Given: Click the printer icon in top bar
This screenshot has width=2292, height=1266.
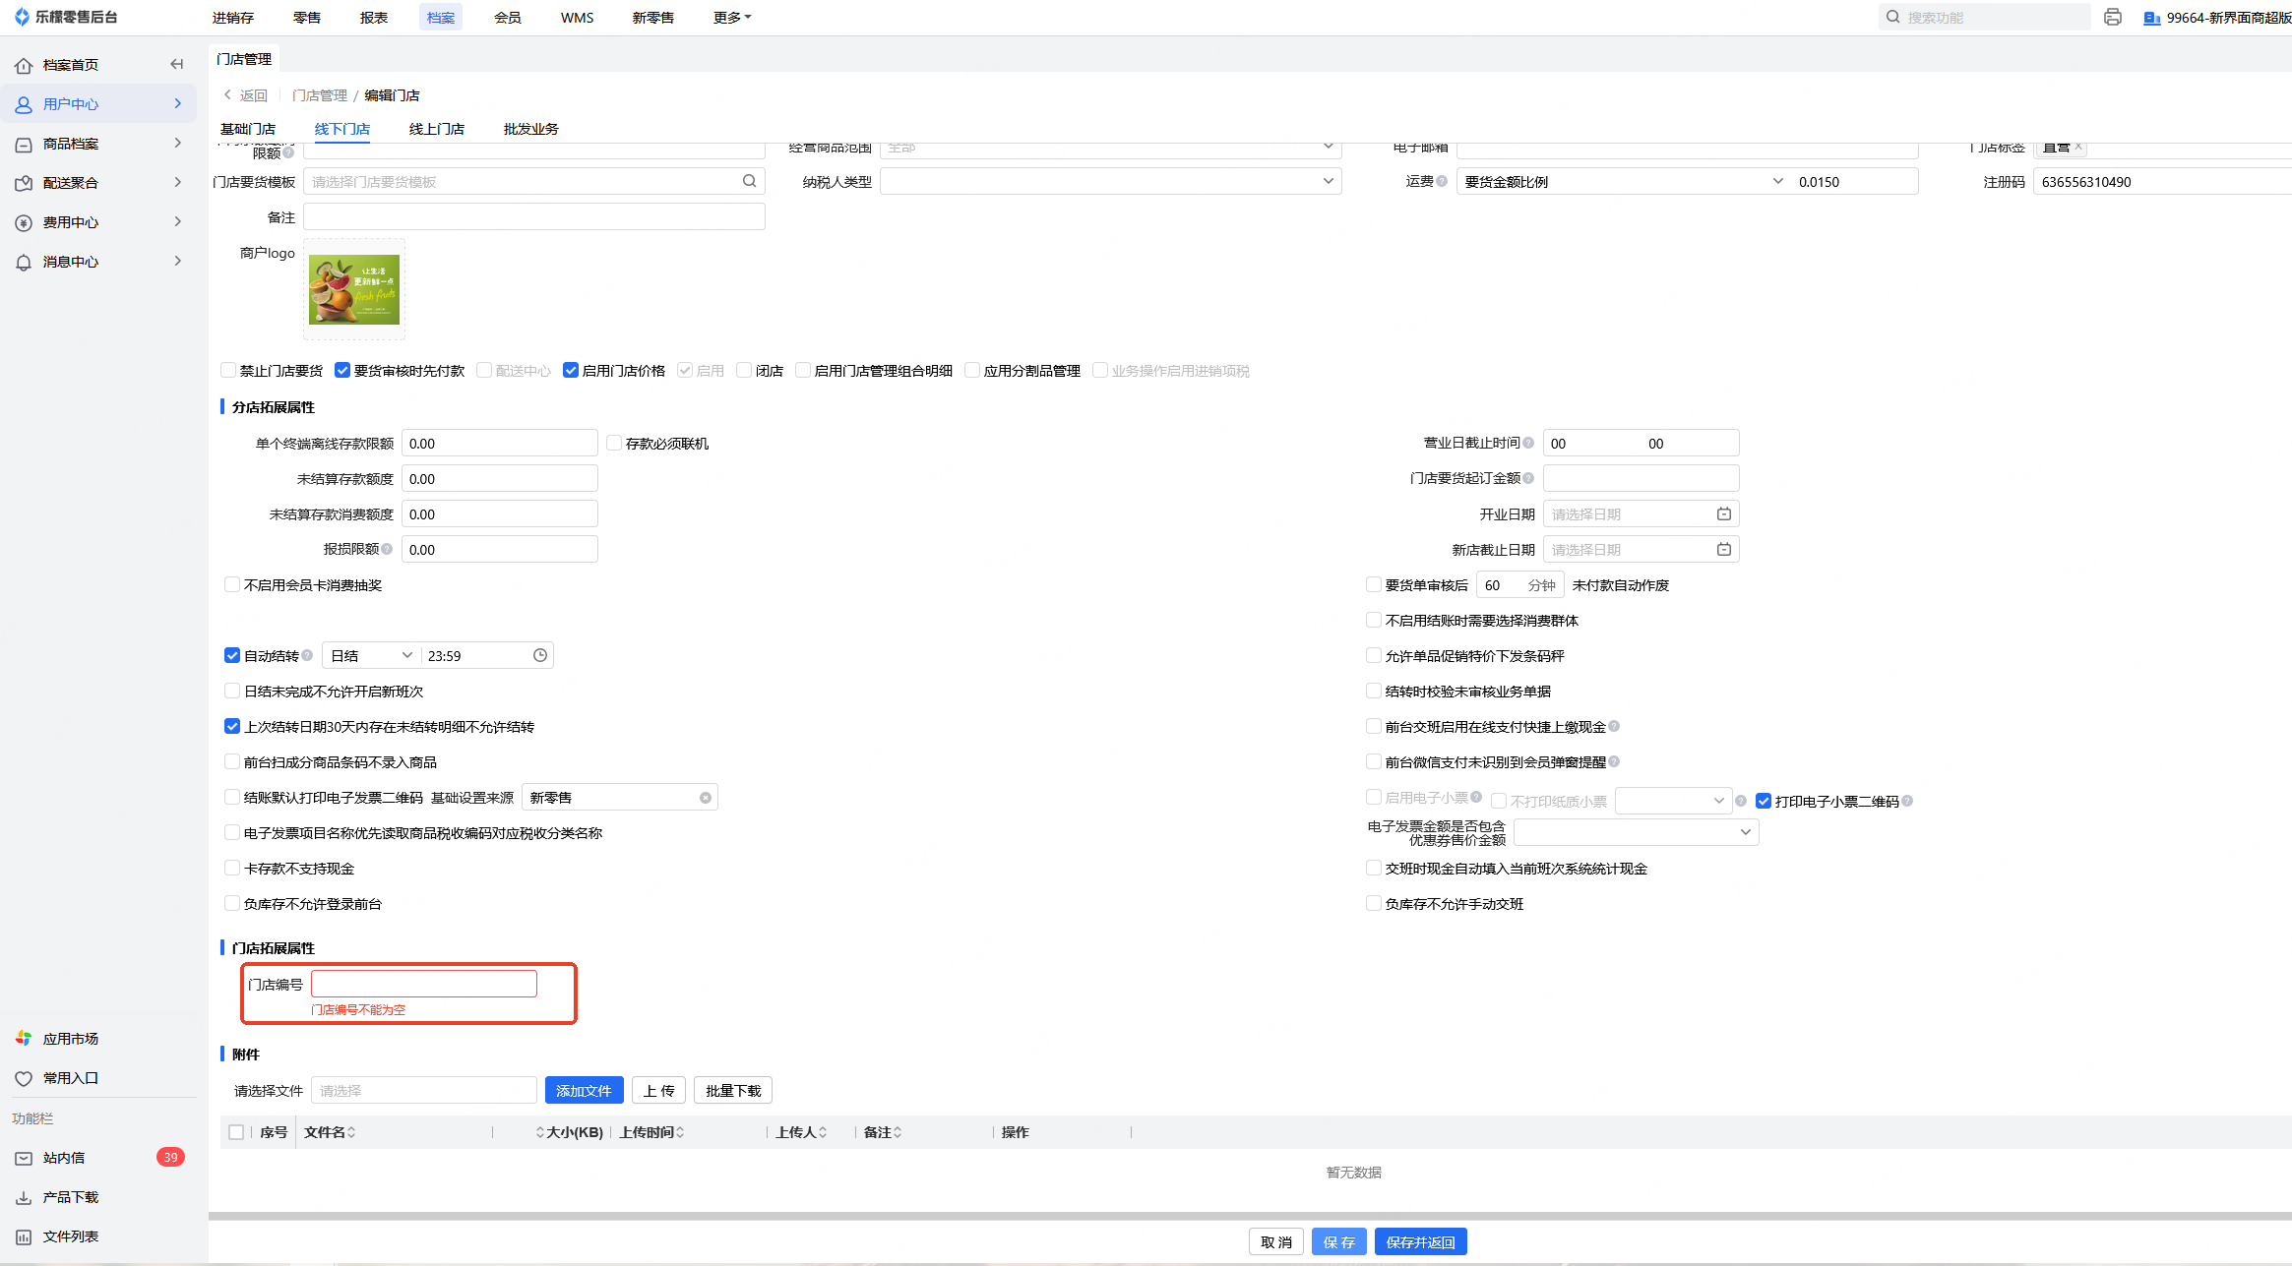Looking at the screenshot, I should [x=2112, y=17].
